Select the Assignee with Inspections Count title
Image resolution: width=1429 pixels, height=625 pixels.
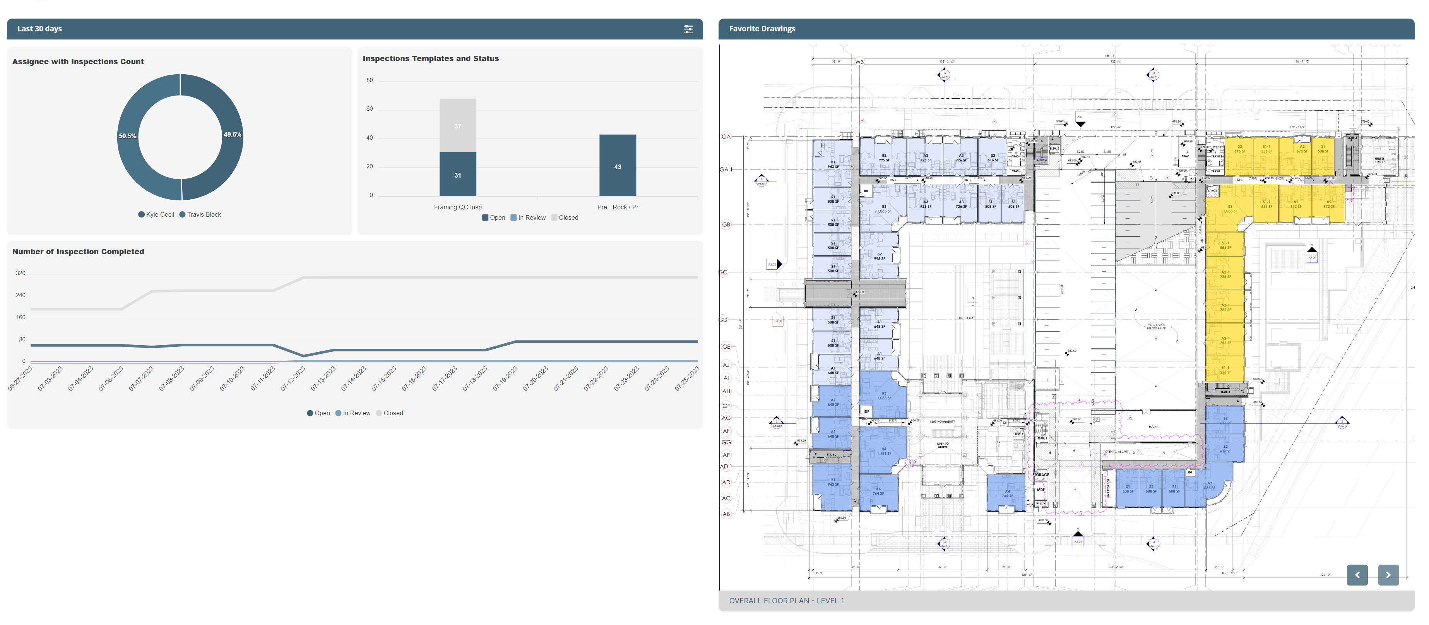tap(78, 62)
